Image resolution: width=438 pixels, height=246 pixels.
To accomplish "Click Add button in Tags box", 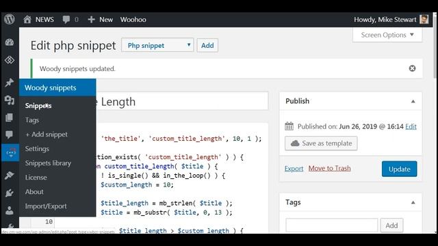I will (391, 225).
